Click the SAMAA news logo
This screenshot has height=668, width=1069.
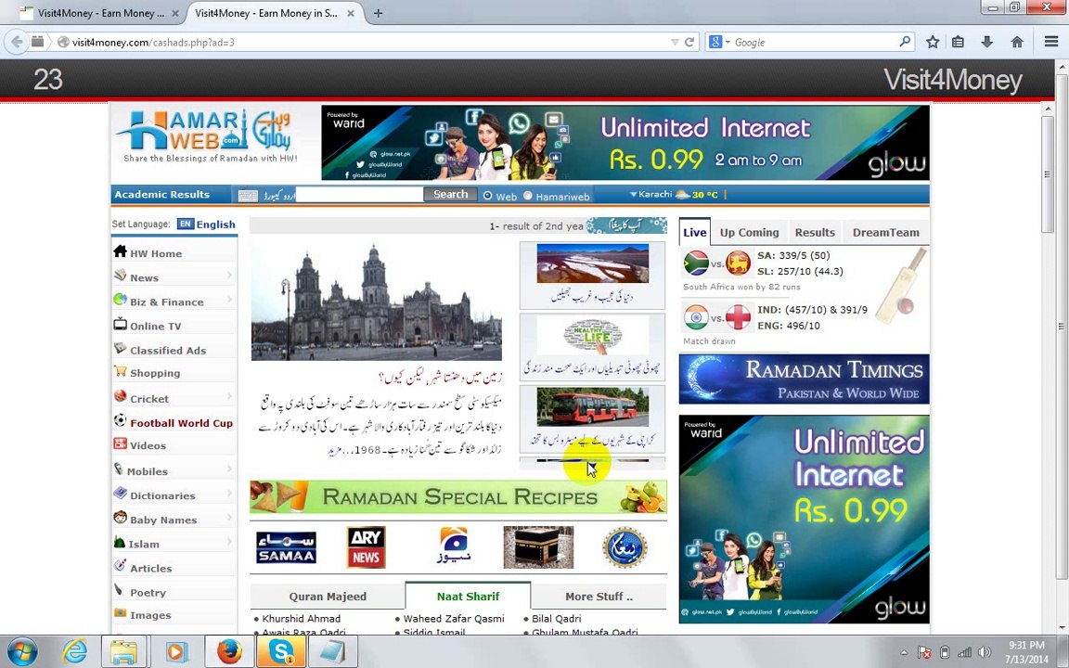click(287, 547)
